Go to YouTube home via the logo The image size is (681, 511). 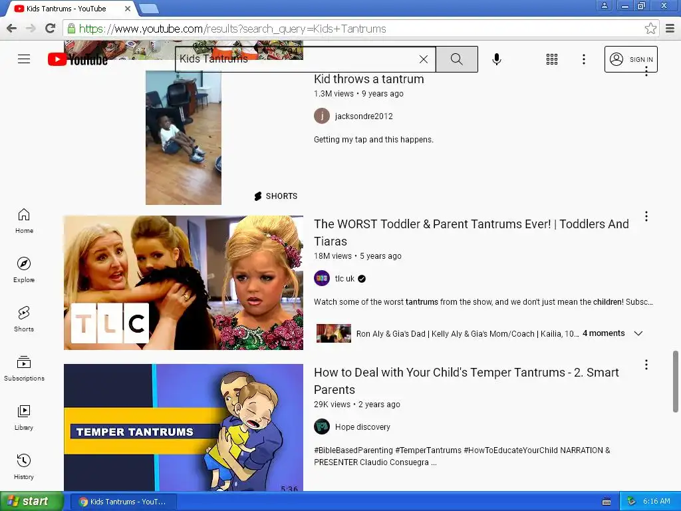[x=78, y=59]
